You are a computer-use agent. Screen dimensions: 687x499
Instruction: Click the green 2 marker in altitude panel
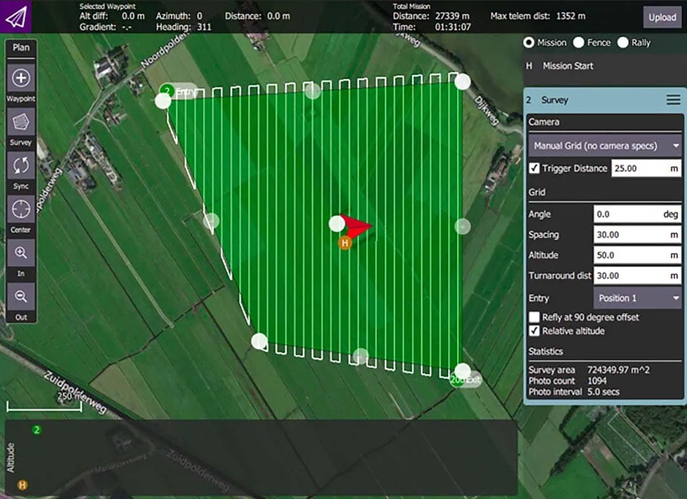coord(36,430)
